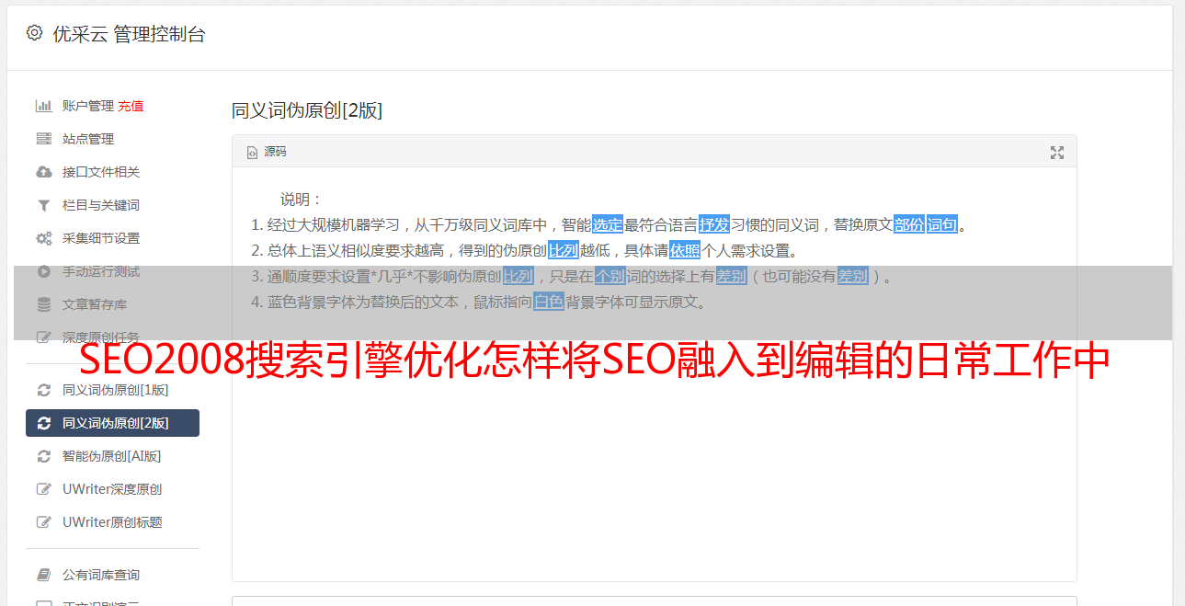1185x606 pixels.
Task: Click the gears icon for 采集细节设置
Action: point(43,238)
